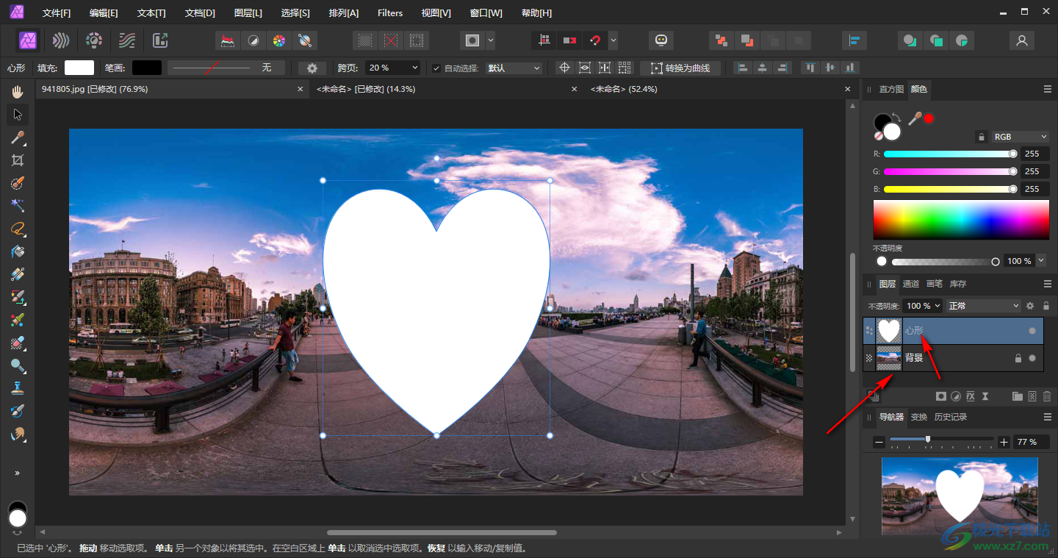This screenshot has height=558, width=1058.
Task: Open the 跨页 20% dropdown
Action: 393,68
